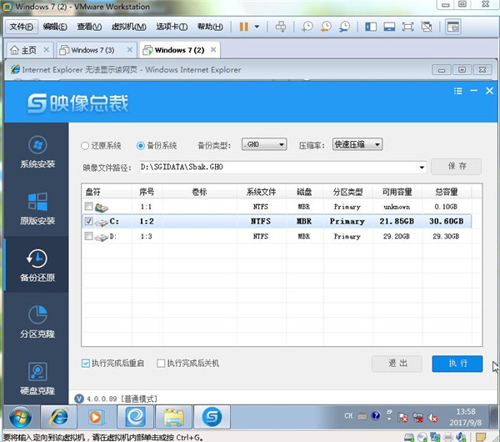Expand the 映像文件路径 dropdown arrow

tap(422, 168)
